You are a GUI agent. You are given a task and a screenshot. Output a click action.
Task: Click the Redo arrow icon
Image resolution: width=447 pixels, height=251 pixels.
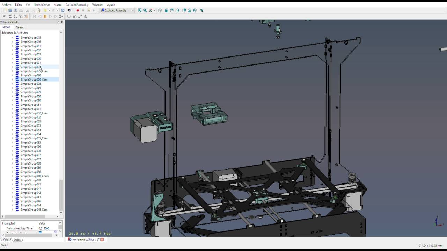[53, 10]
